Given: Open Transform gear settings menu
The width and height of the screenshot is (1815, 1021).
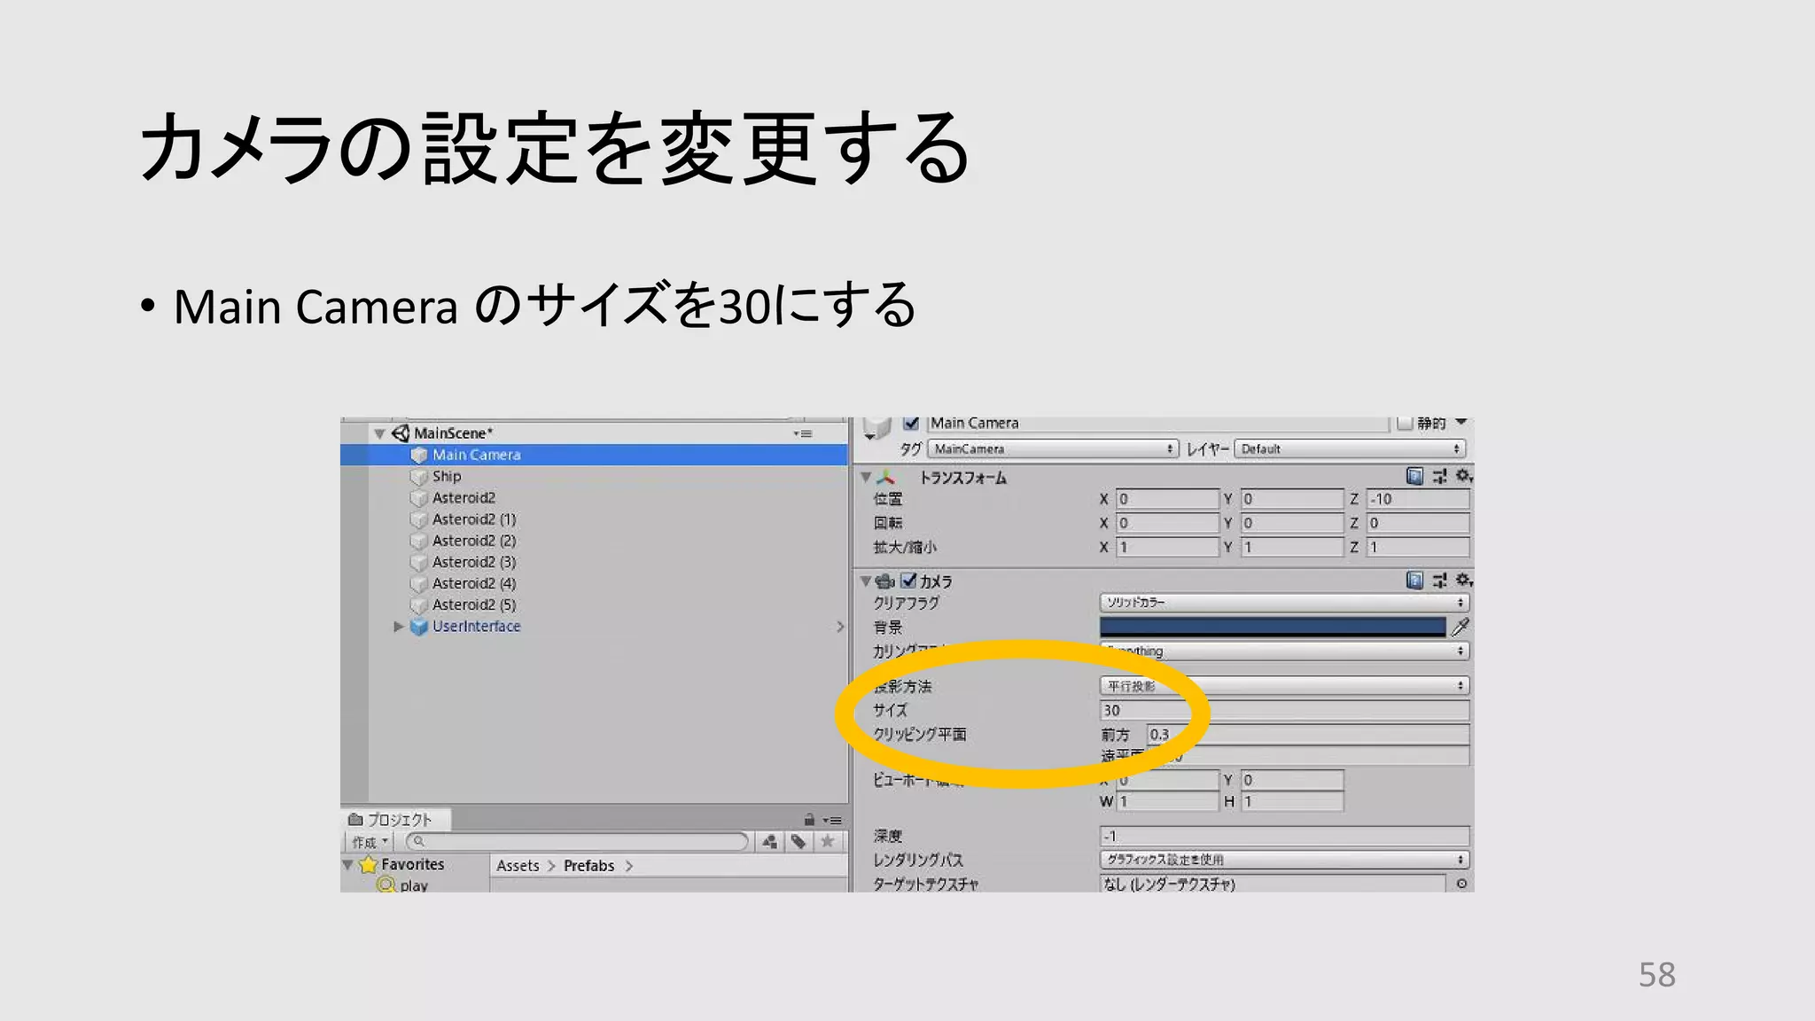Looking at the screenshot, I should [1464, 476].
